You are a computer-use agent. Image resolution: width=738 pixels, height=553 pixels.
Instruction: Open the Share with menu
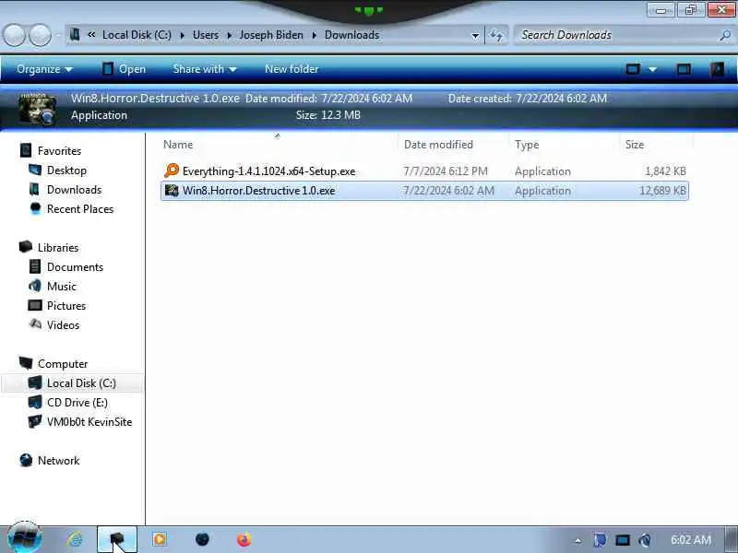(x=205, y=69)
